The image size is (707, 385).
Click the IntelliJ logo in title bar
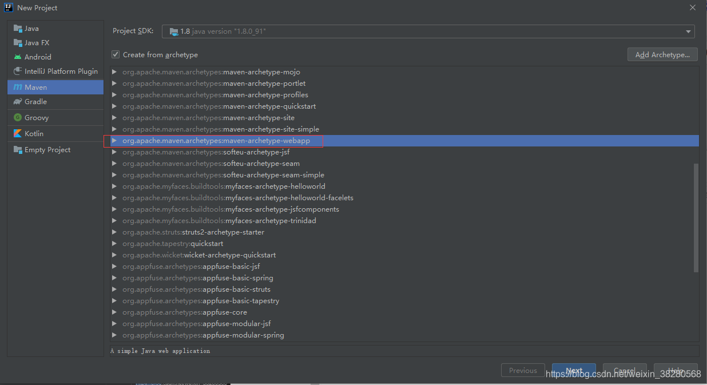[x=9, y=7]
